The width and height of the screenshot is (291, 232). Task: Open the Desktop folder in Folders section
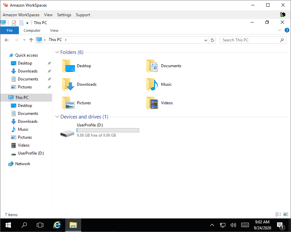pos(77,66)
